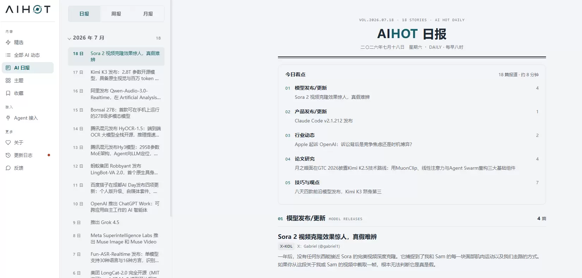Click Apple 起诉 OpenAI summary line
Image resolution: width=582 pixels, height=278 pixels.
(x=353, y=144)
